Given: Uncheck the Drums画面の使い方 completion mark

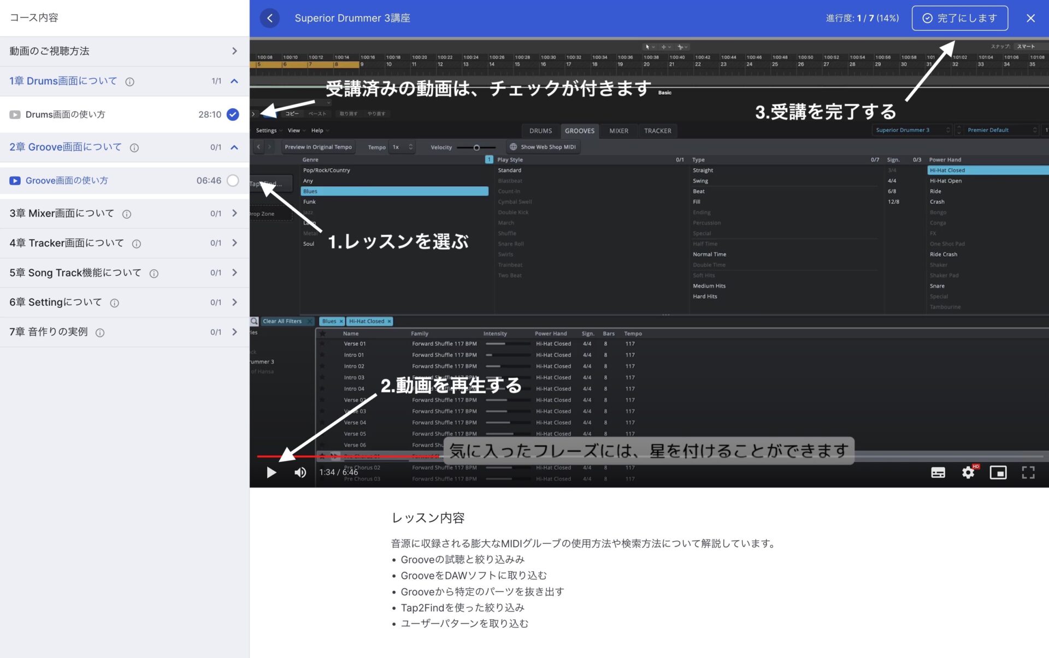Looking at the screenshot, I should 233,115.
